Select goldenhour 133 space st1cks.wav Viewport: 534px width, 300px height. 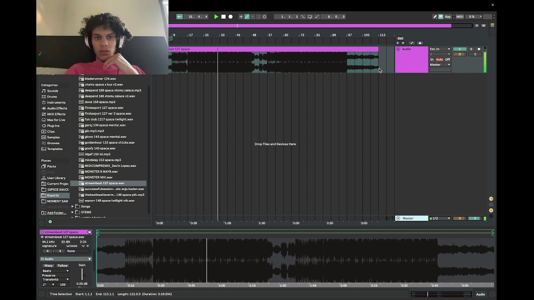[109, 142]
